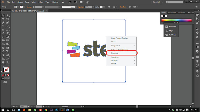The width and height of the screenshot is (200, 112).
Task: Expand the stroke weight dropdown
Action: tap(43, 7)
